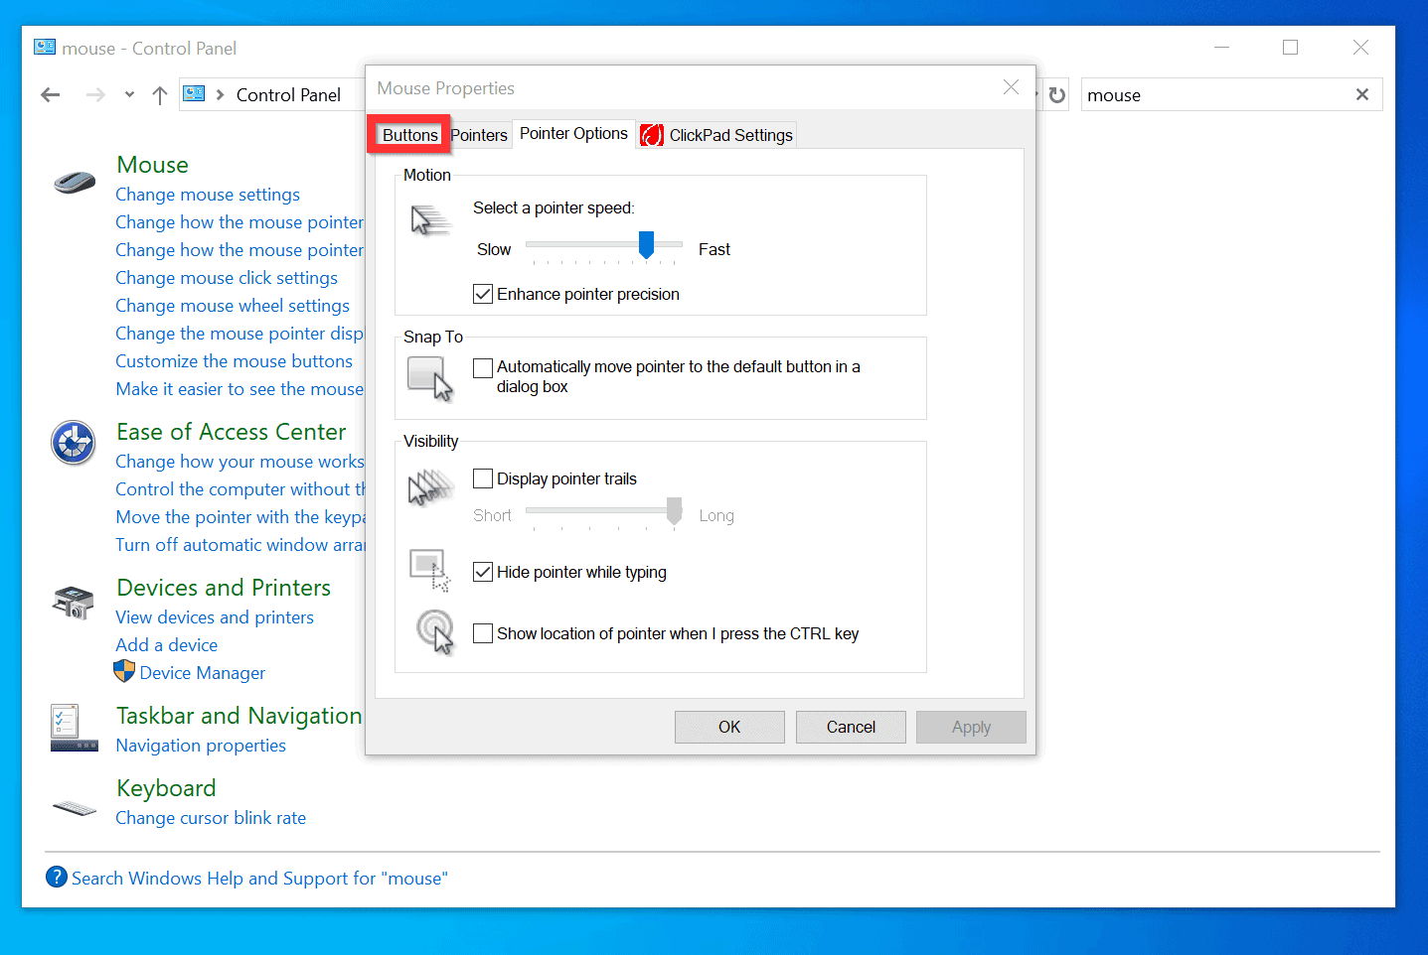Enable Display pointer trails
Viewport: 1428px width, 955px height.
click(x=483, y=477)
